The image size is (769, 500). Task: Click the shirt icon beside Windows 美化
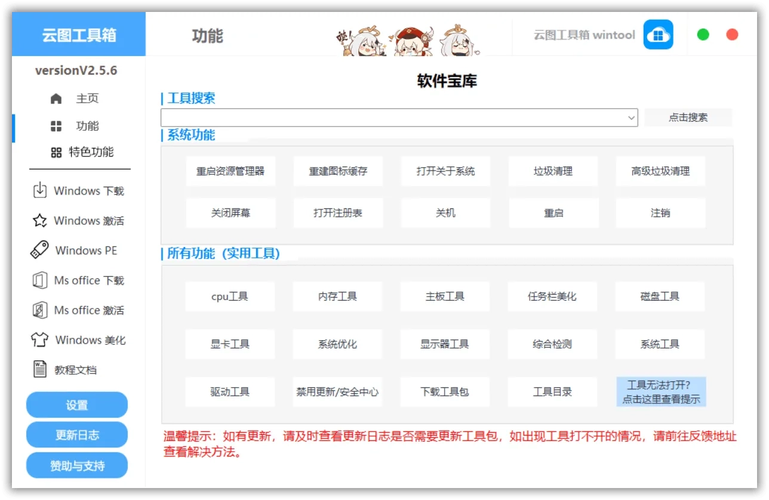tap(39, 340)
